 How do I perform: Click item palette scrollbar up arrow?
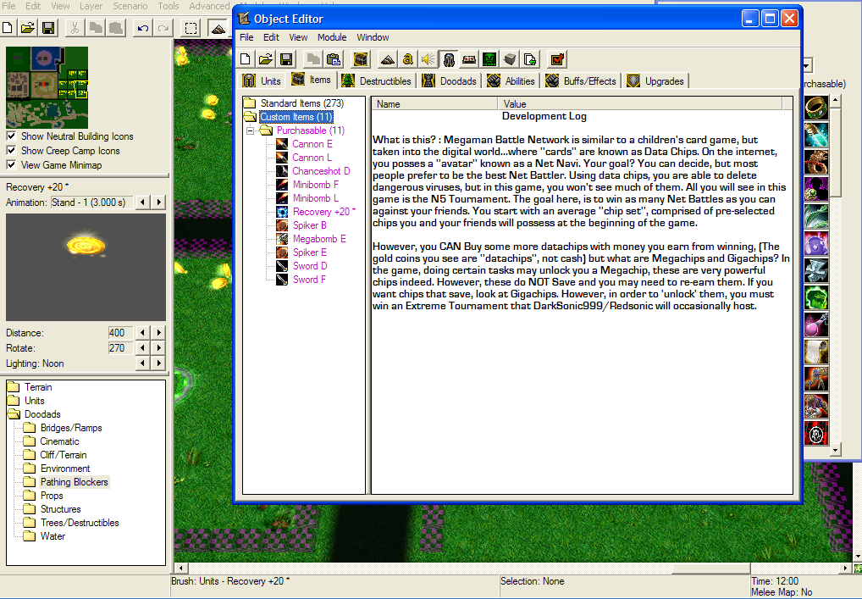(x=836, y=101)
